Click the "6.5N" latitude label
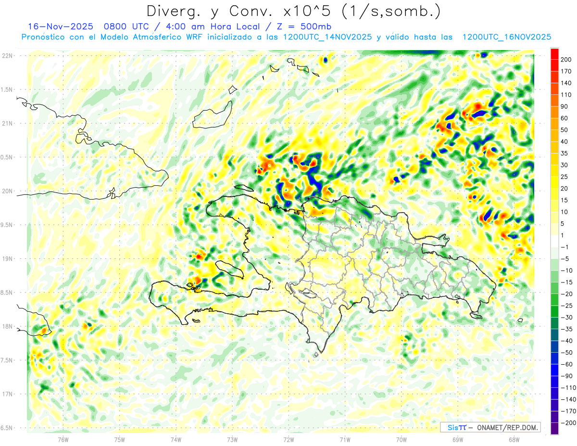Screen dimensions: 577x446 click(7, 428)
